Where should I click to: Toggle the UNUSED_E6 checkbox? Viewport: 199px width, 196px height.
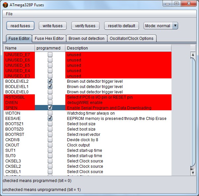pos(50,60)
